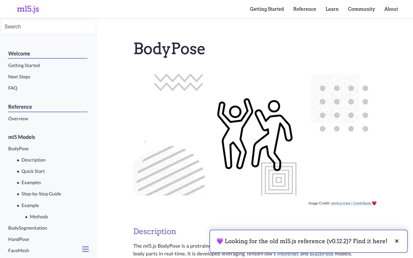Image resolution: width=413 pixels, height=258 pixels.
Task: Open HandPose in the sidebar
Action: [18, 239]
